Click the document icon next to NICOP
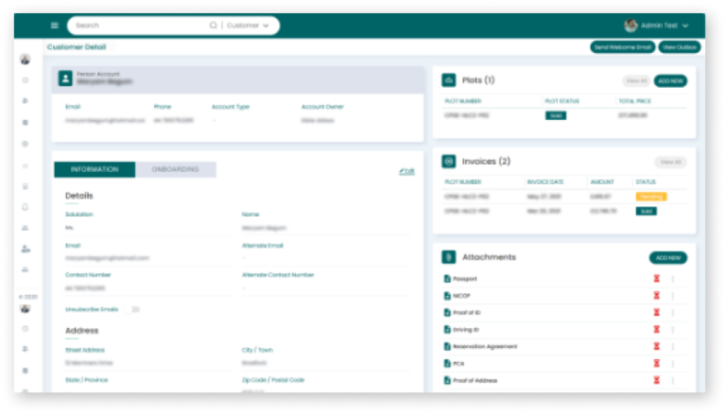 [448, 296]
